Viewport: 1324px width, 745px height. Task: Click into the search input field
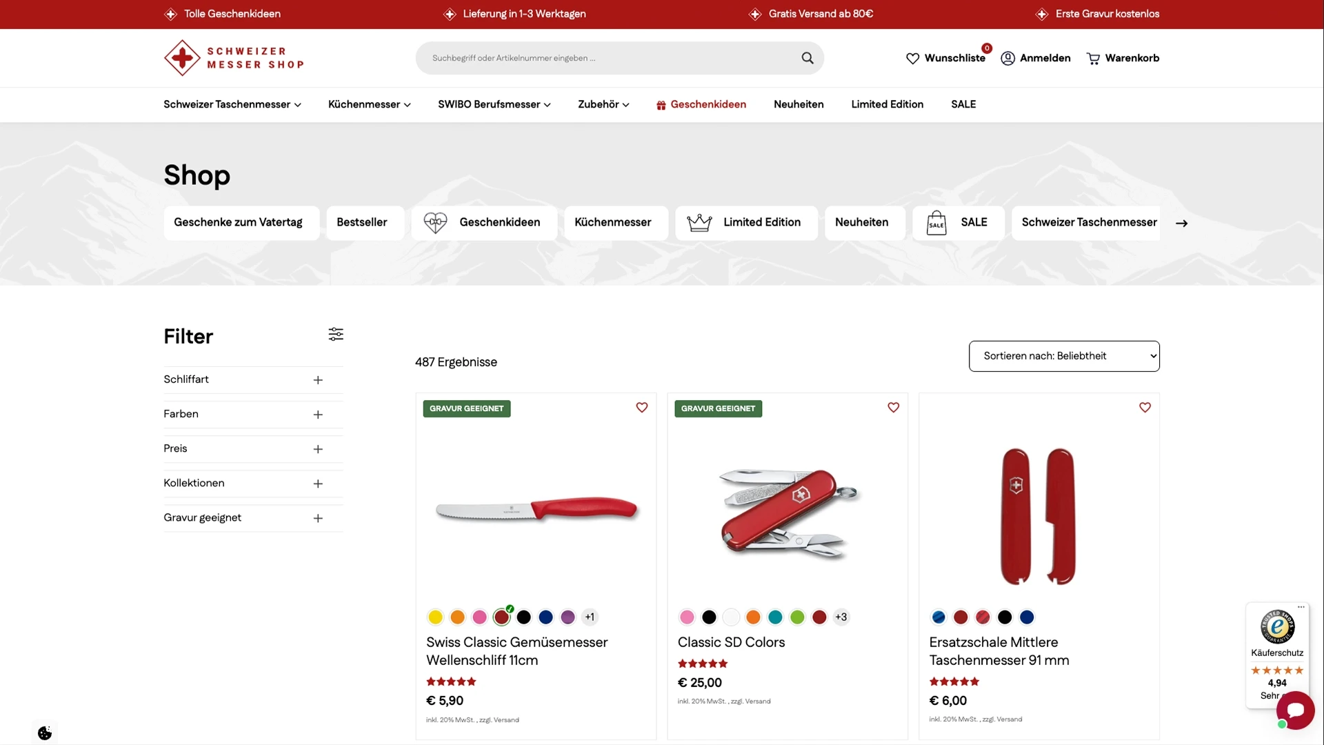(607, 58)
